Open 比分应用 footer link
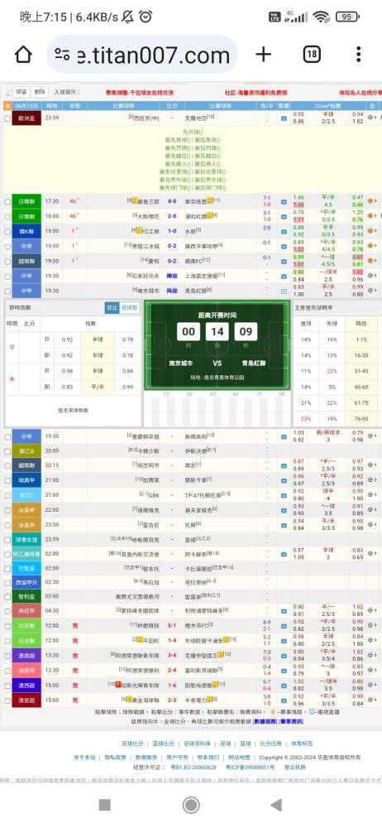Image resolution: width=382 pixels, height=828 pixels. pos(270,743)
